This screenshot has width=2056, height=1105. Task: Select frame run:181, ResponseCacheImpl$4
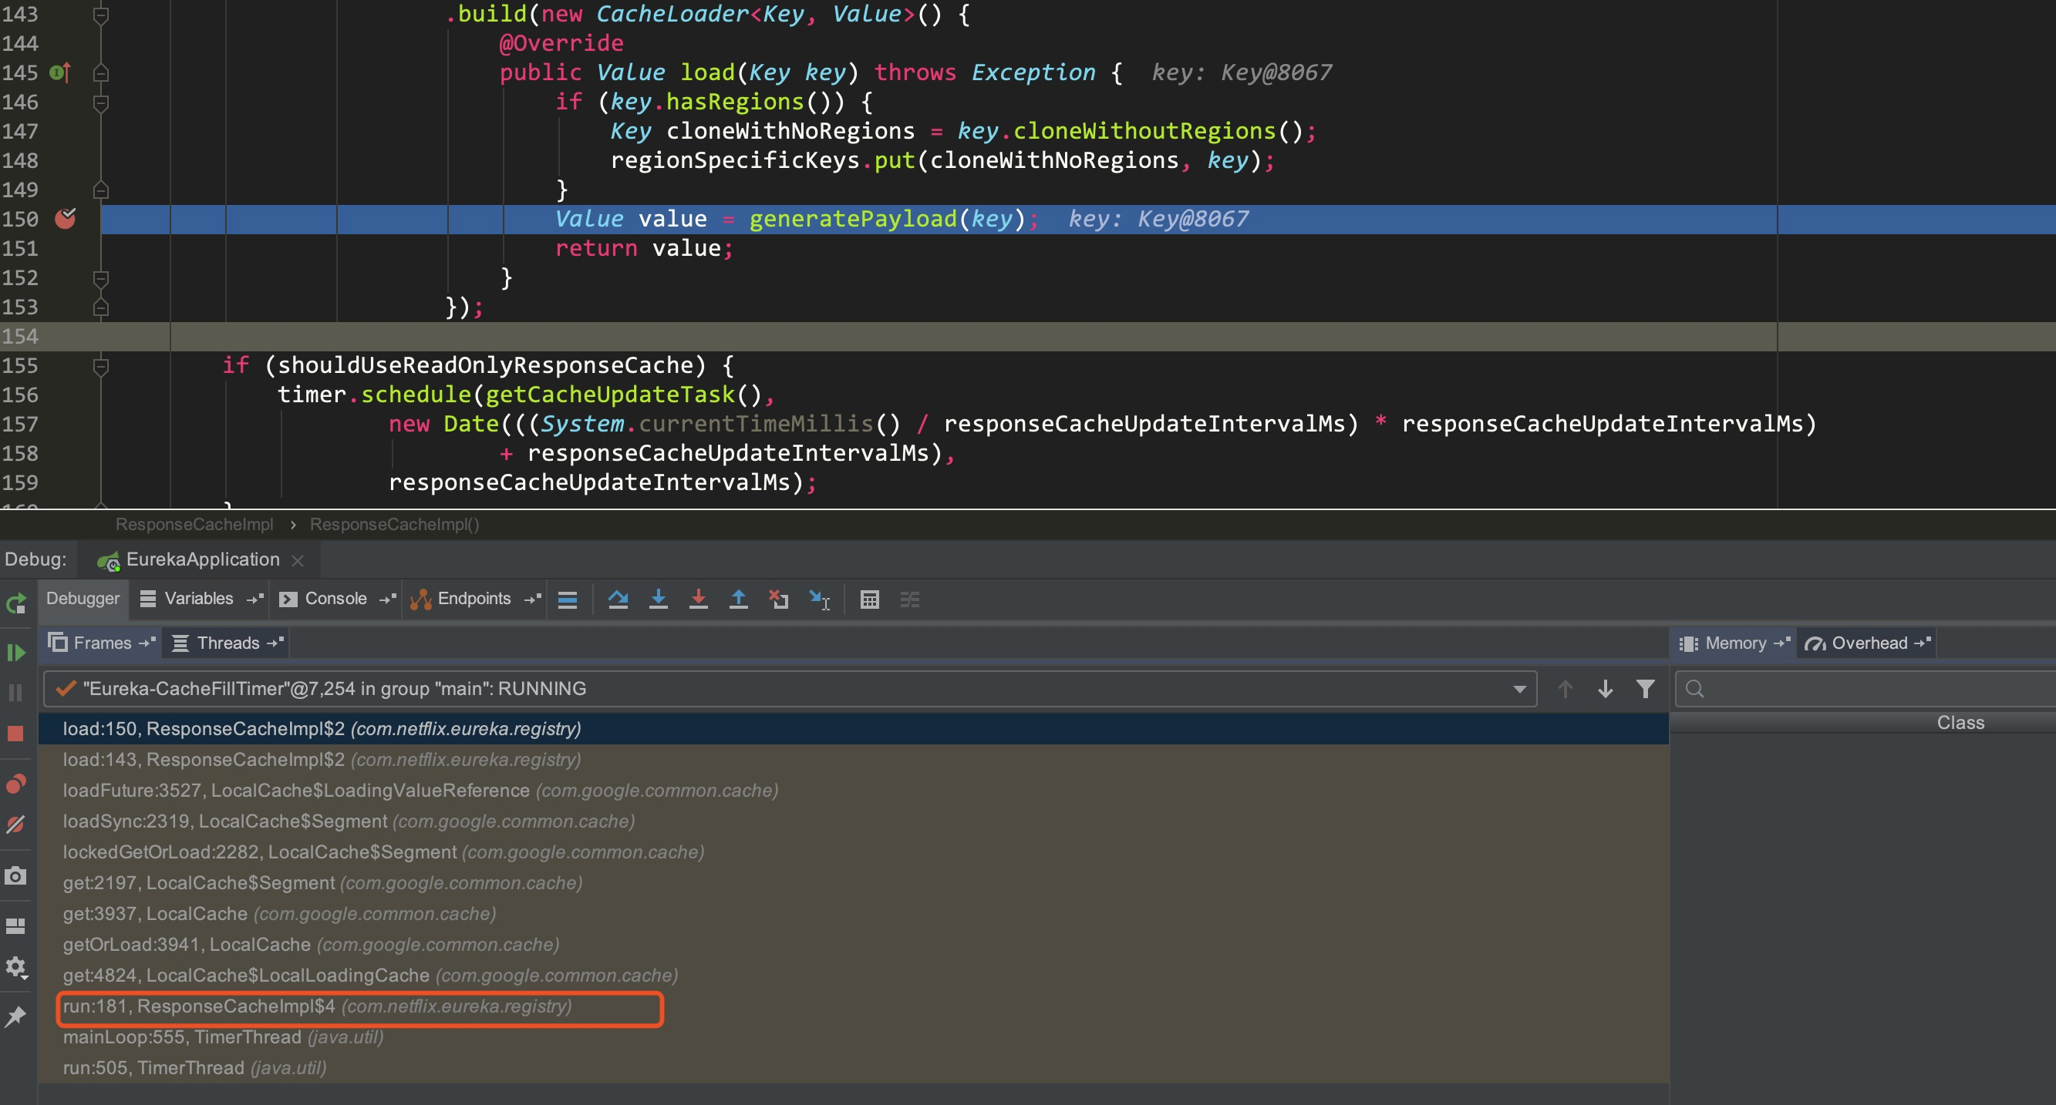point(854,1006)
